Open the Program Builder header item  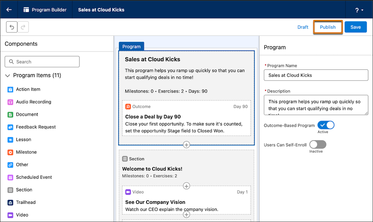45,10
